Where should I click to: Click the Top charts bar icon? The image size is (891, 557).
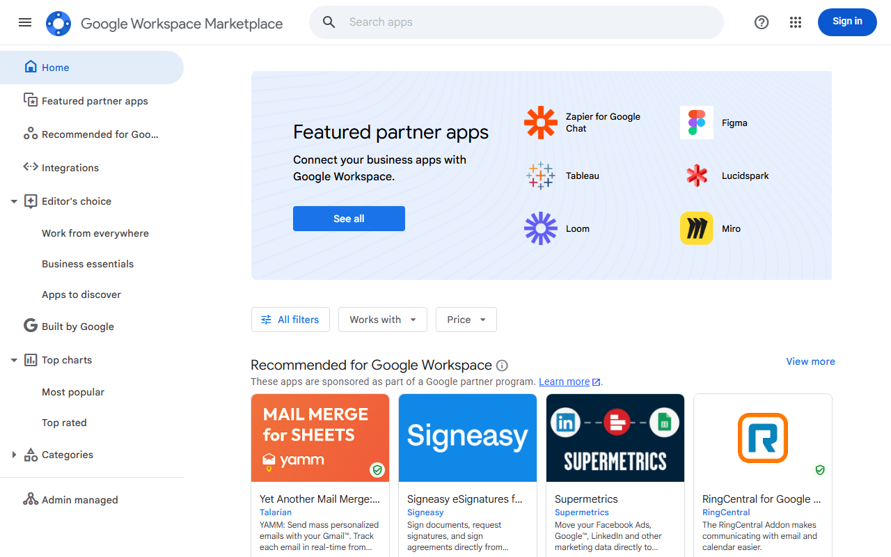(x=31, y=360)
